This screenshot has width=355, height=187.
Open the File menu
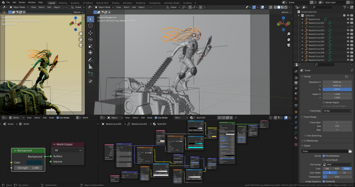coord(8,2)
